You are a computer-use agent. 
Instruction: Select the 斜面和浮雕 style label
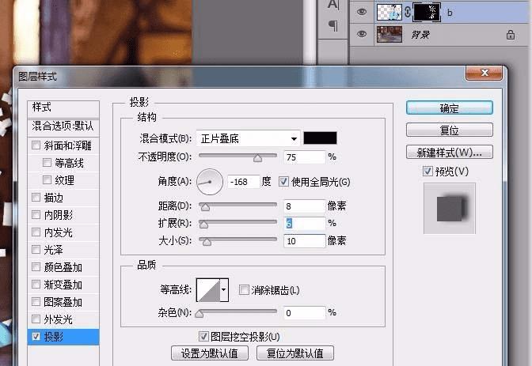[67, 145]
